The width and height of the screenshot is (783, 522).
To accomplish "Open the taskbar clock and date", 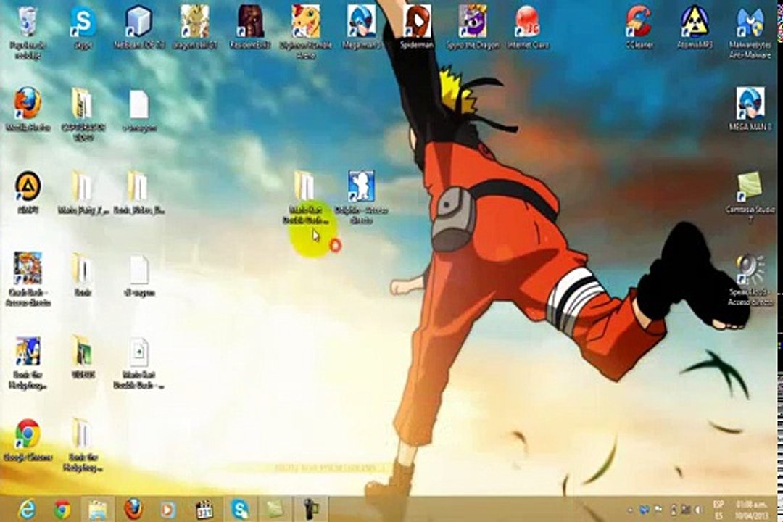I will pyautogui.click(x=751, y=509).
